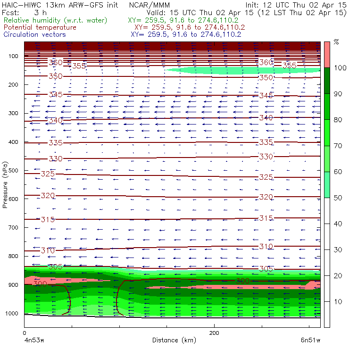349x349 pixels.
Task: Click the 600 tick label on pressure axis
Action: tap(13, 199)
